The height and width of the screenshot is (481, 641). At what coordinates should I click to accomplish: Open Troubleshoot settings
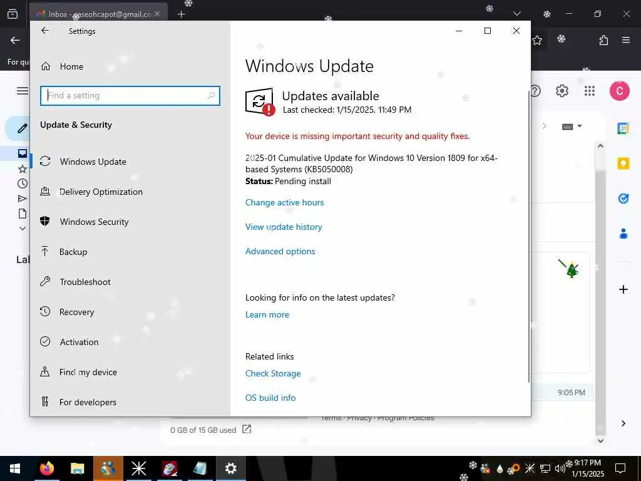(x=85, y=282)
